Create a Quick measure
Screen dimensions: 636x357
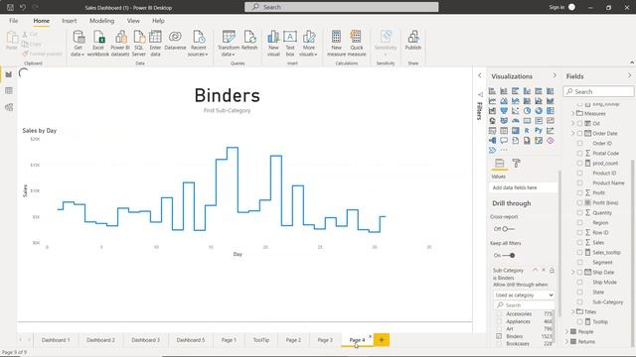(x=357, y=43)
